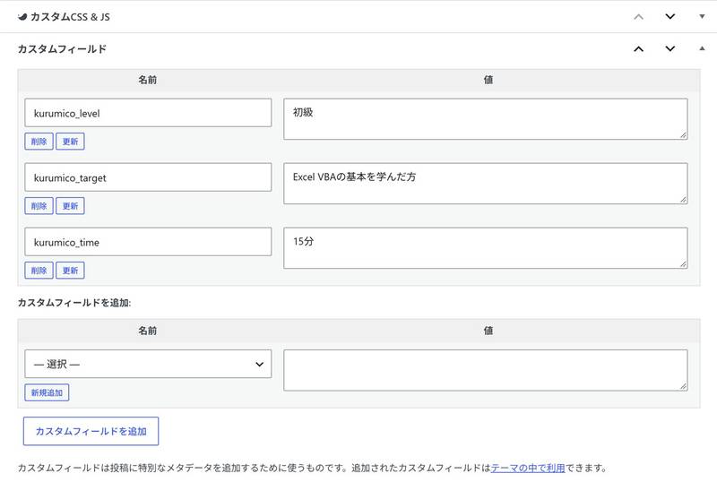This screenshot has height=482, width=717.
Task: Delete the kurumico_level custom field
Action: pyautogui.click(x=39, y=142)
